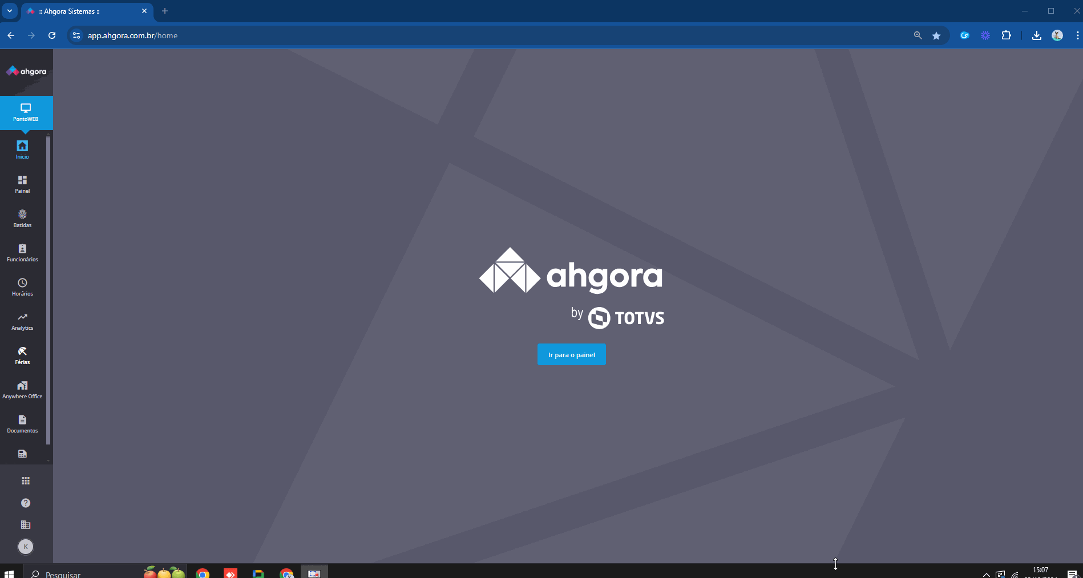Screen dimensions: 1083x578
Task: Bookmark this page with the star
Action: (x=936, y=35)
